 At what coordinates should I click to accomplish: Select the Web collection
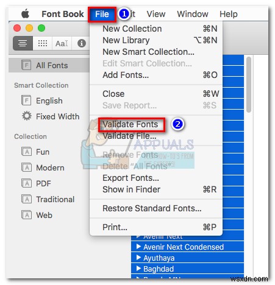pyautogui.click(x=44, y=215)
